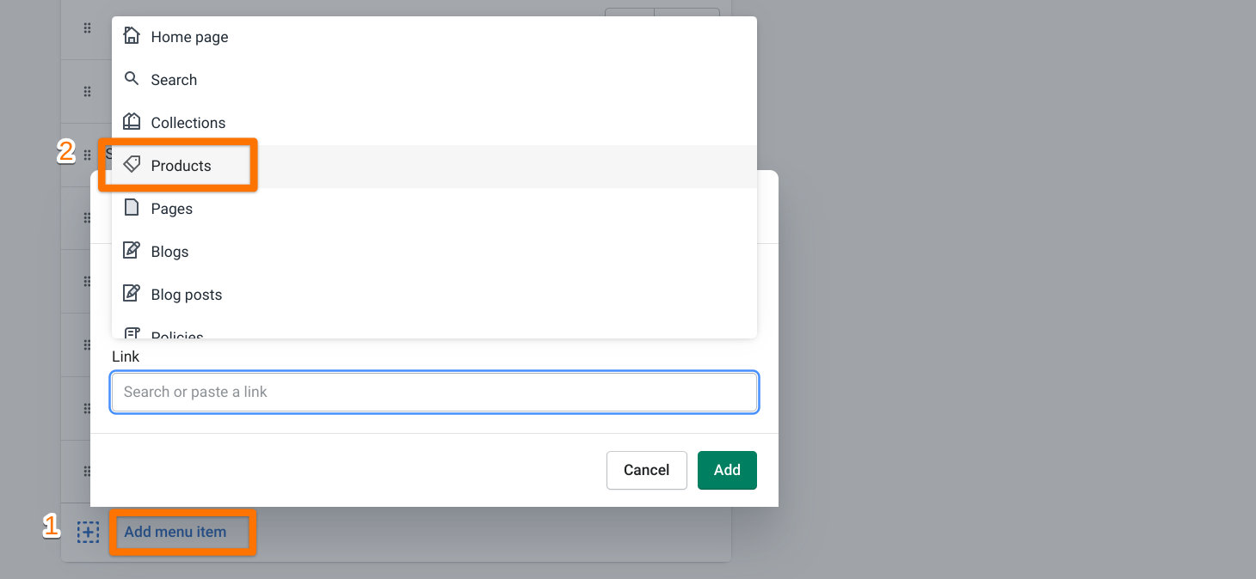This screenshot has width=1256, height=579.
Task: Choose Pages from the link dropdown
Action: 171,209
